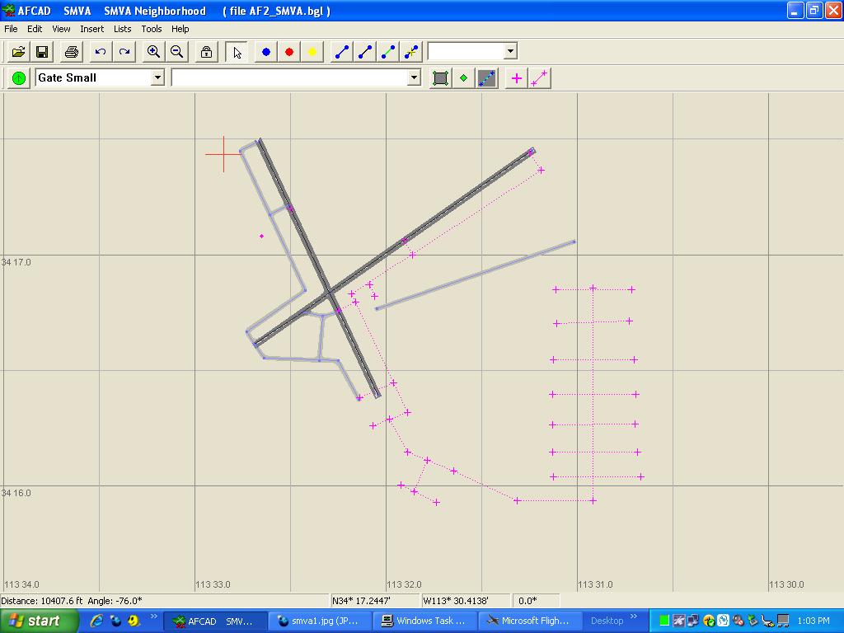844x633 pixels.
Task: Click the Print icon in toolbar
Action: (x=72, y=52)
